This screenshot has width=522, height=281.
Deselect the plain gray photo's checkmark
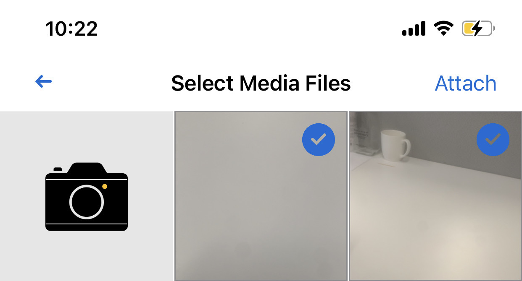(319, 140)
